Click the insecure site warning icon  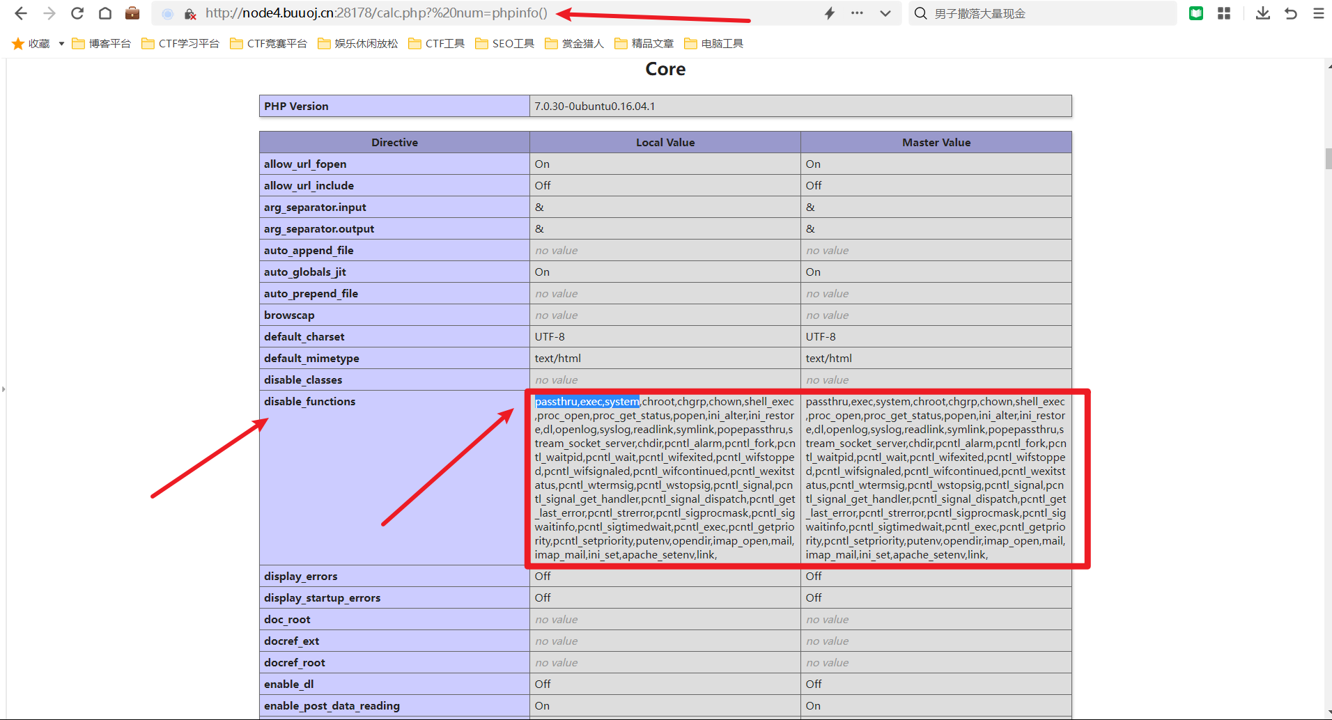click(x=190, y=14)
